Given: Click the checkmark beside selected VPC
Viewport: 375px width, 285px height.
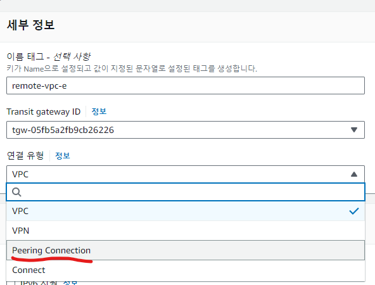Looking at the screenshot, I should click(354, 211).
